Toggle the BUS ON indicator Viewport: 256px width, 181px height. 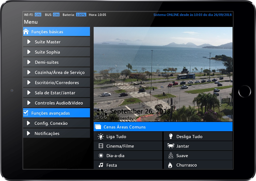[56, 15]
